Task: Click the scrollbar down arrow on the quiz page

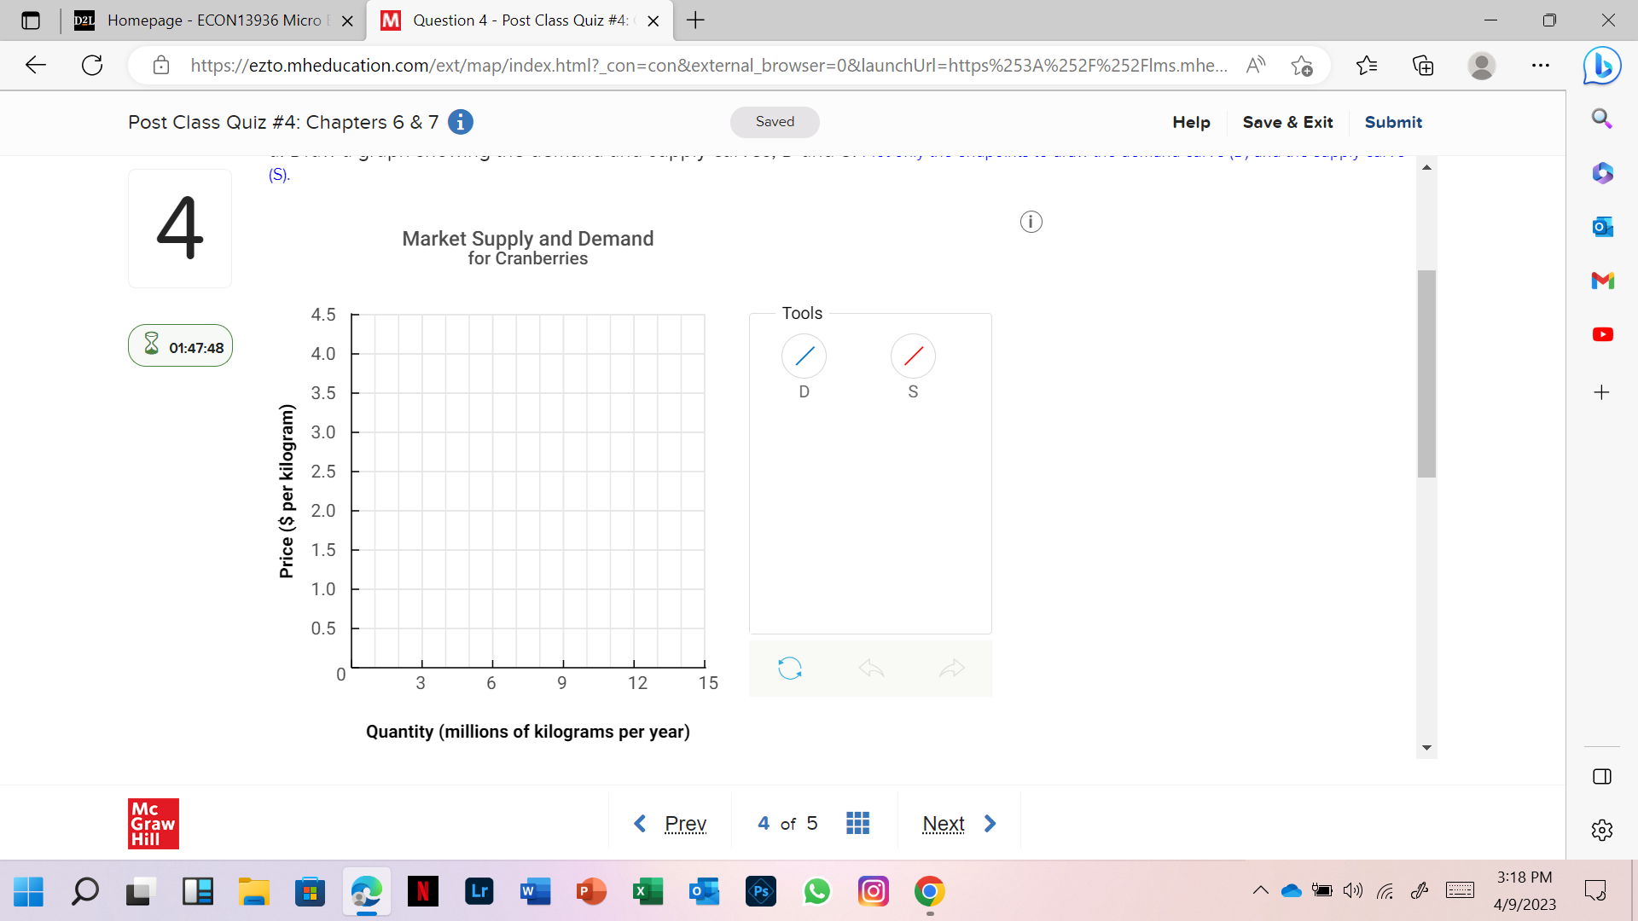Action: pyautogui.click(x=1426, y=748)
